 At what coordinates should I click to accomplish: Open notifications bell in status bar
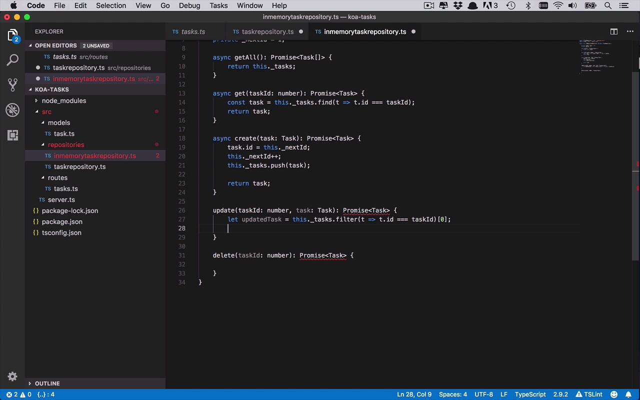coord(629,394)
